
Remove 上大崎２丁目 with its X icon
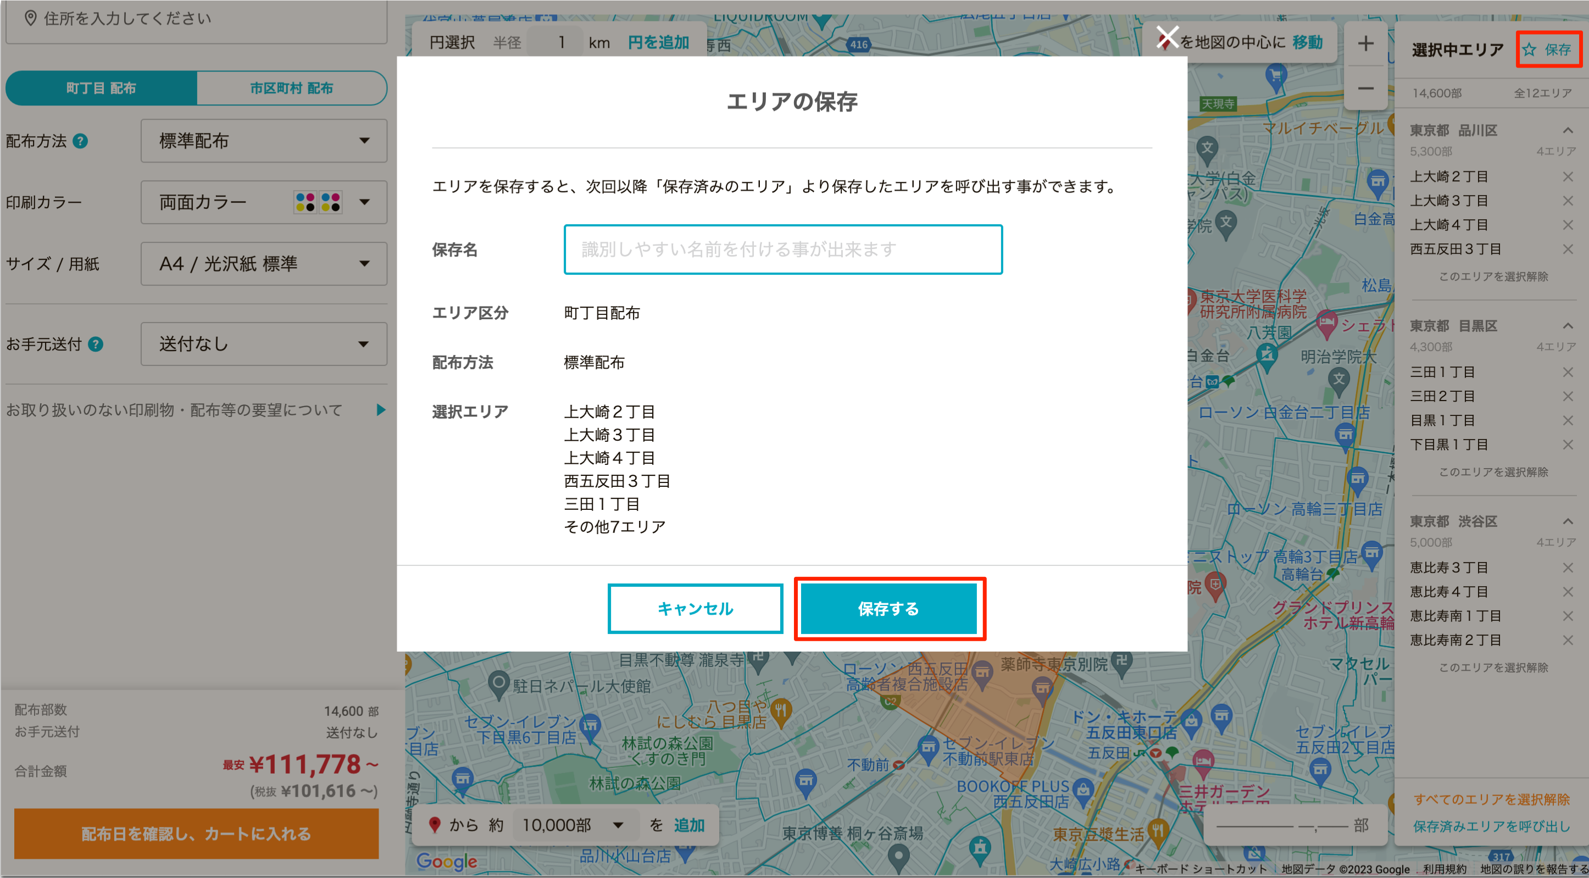1568,177
